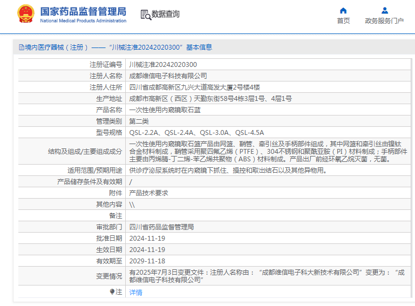Click the bulb icon beside 注

pos(112,292)
